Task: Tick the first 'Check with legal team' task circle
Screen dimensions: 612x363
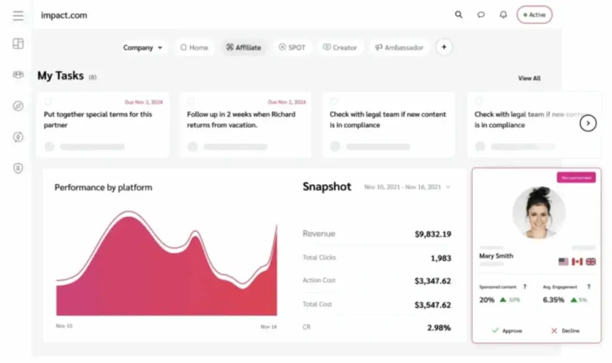Action: point(333,102)
